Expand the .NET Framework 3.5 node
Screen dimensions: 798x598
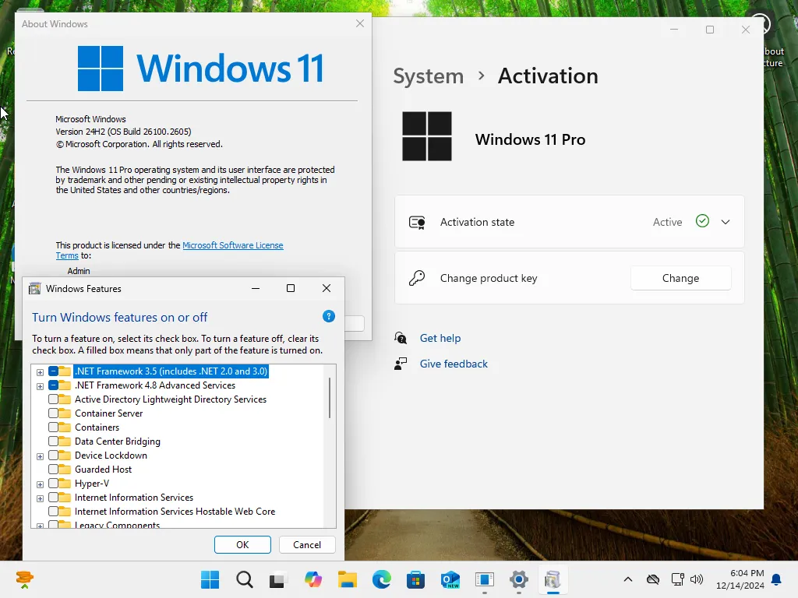pyautogui.click(x=40, y=372)
